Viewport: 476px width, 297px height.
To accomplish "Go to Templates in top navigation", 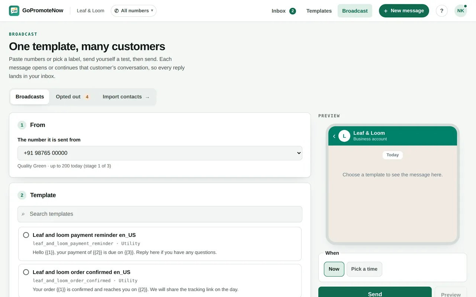I will point(319,11).
